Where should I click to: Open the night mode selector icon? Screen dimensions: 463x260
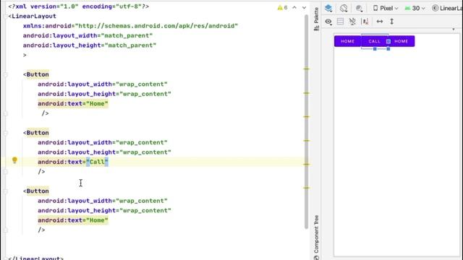359,8
